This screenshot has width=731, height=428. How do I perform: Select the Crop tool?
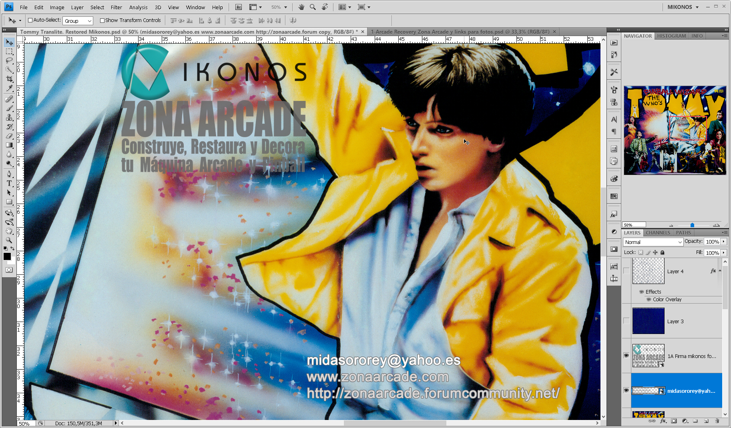[x=9, y=78]
